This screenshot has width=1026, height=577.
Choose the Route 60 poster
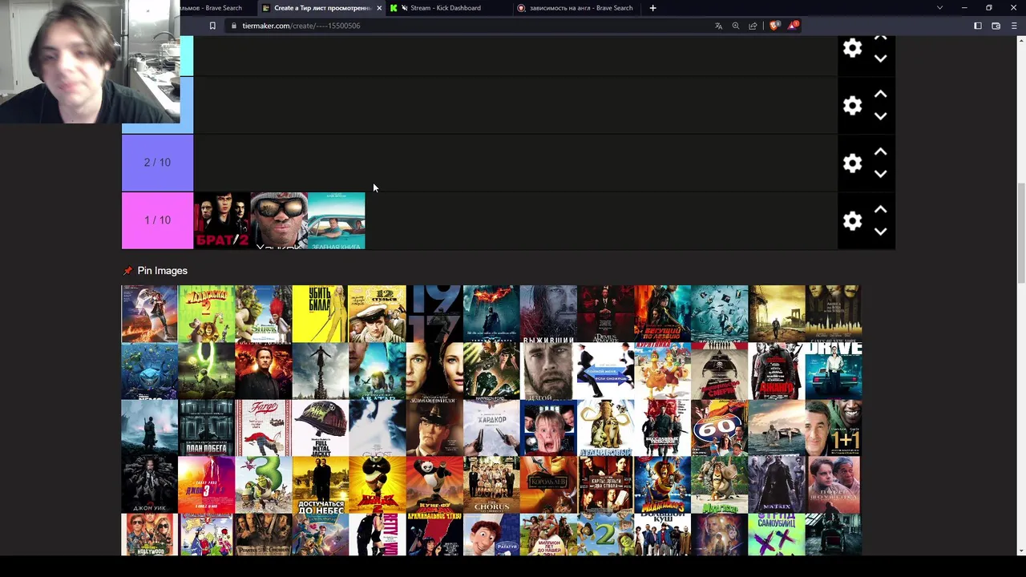click(719, 428)
